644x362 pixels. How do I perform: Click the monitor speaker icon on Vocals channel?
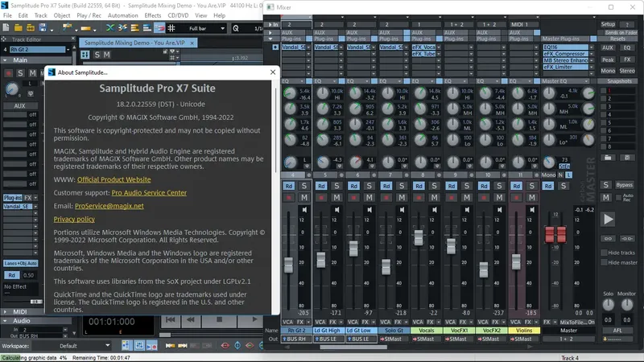coord(434,210)
